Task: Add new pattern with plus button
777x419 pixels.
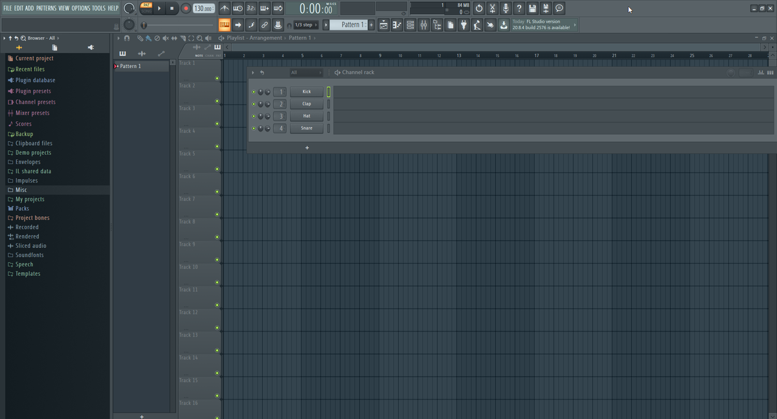Action: pyautogui.click(x=372, y=25)
